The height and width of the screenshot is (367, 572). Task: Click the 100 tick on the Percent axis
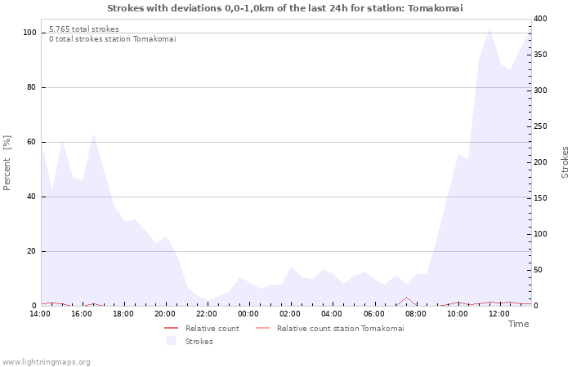pos(29,33)
